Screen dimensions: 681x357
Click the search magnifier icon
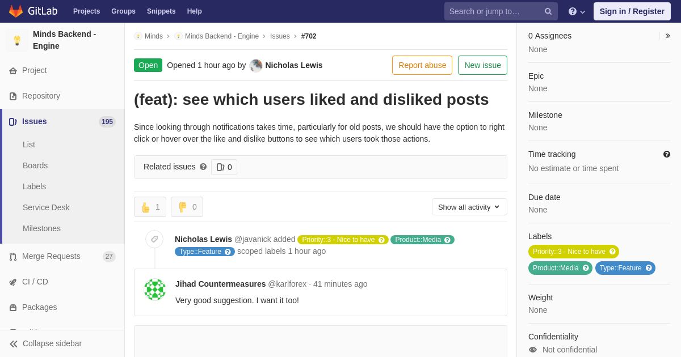548,11
